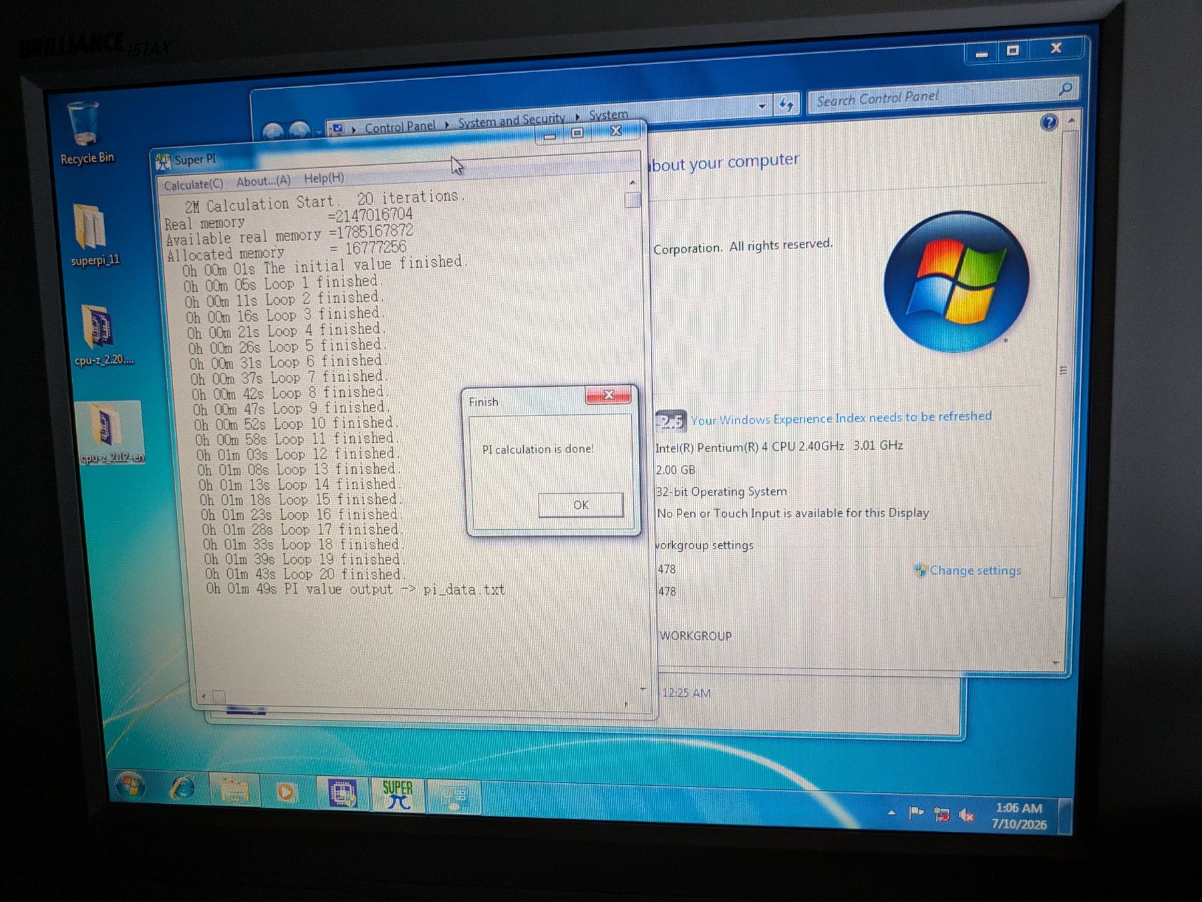
Task: Open the Windows Start orb
Action: tap(130, 786)
